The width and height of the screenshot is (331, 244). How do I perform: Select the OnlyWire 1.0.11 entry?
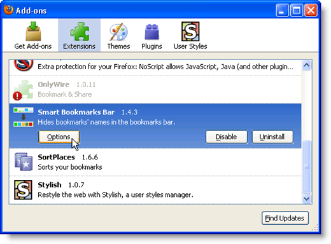tap(155, 90)
